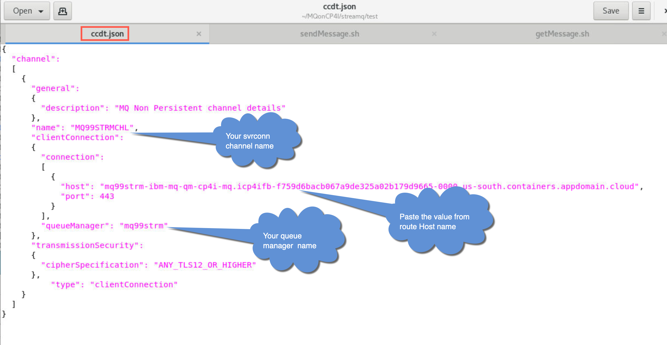Close the sendMessage.sh tab
Screen dimensions: 667x345
click(434, 34)
